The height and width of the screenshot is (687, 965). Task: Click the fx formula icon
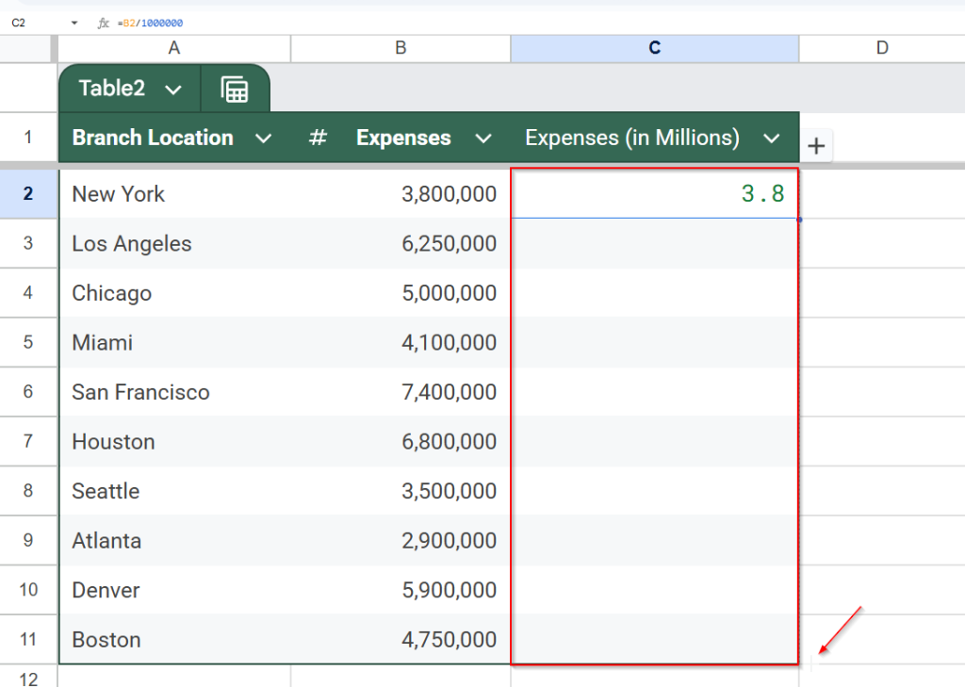(x=104, y=23)
